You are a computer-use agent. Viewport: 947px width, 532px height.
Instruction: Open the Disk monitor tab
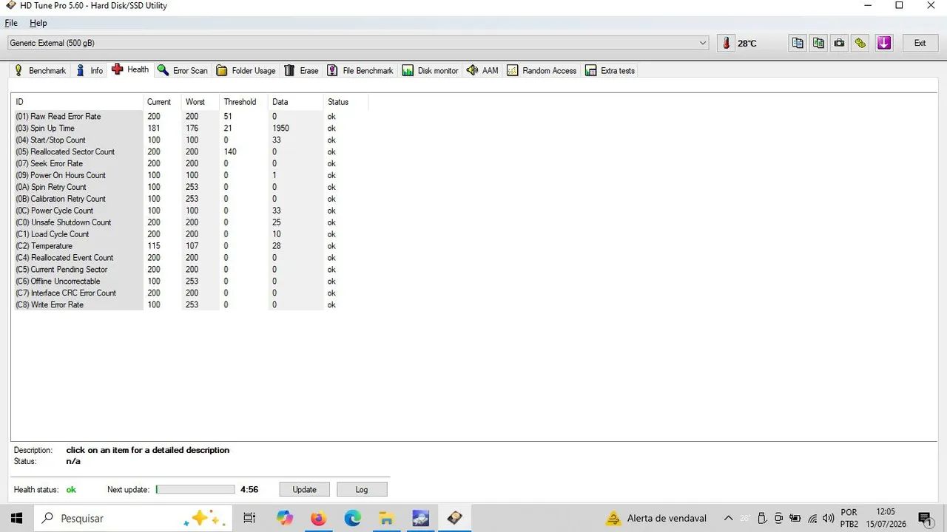point(431,70)
